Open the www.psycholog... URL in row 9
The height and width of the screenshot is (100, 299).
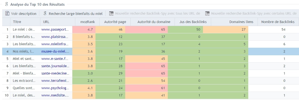pos(55,88)
